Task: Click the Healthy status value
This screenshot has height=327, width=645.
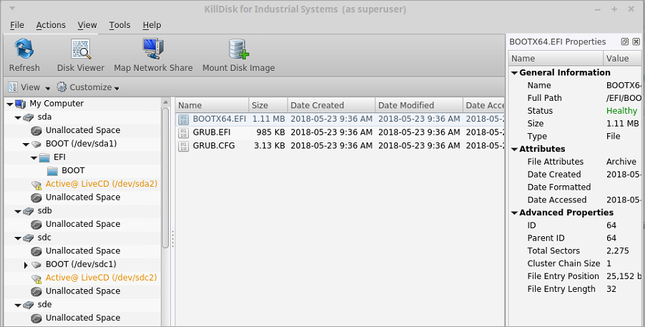Action: click(621, 111)
